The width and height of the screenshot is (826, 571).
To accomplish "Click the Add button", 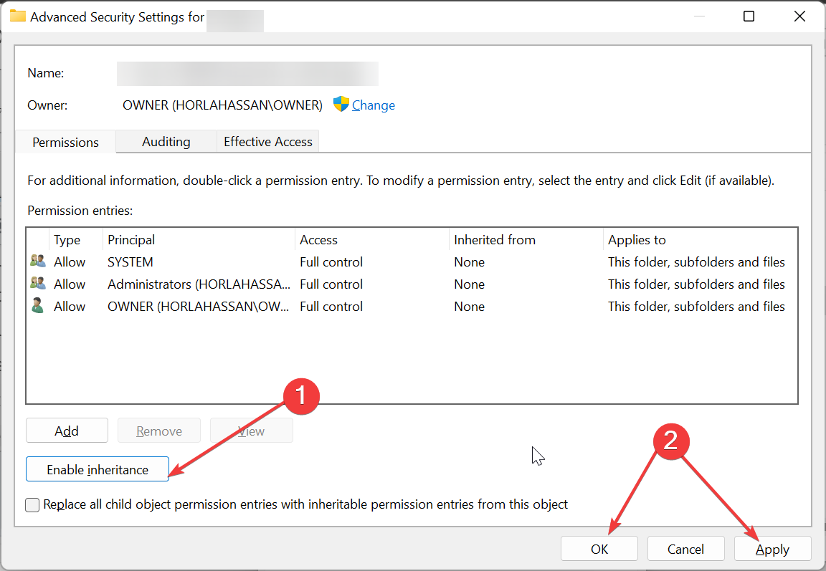I will (67, 431).
